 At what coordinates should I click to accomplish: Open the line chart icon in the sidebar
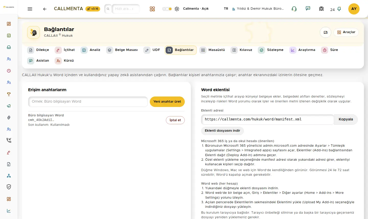coord(9,211)
